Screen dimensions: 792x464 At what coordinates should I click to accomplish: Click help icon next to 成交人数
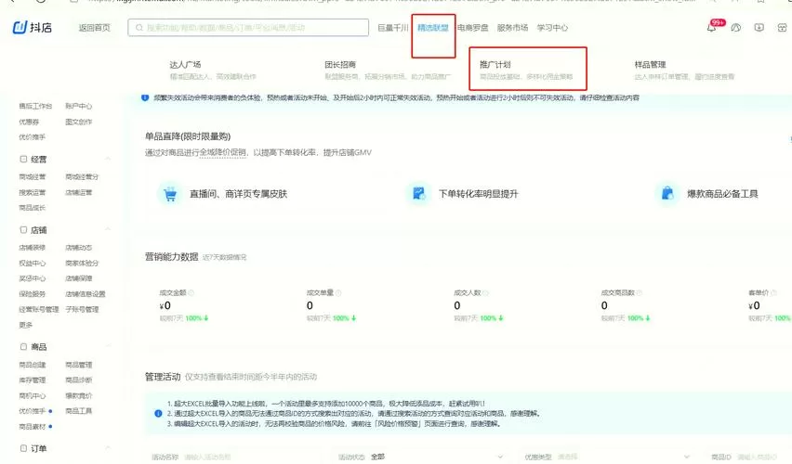tap(485, 292)
